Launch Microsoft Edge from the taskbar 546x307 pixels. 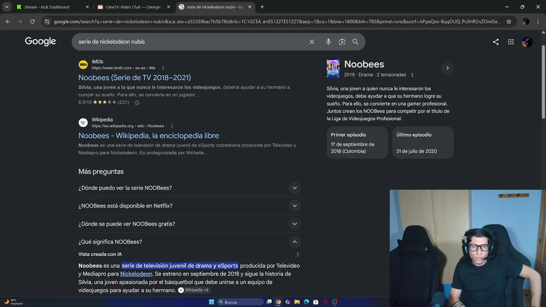306,302
